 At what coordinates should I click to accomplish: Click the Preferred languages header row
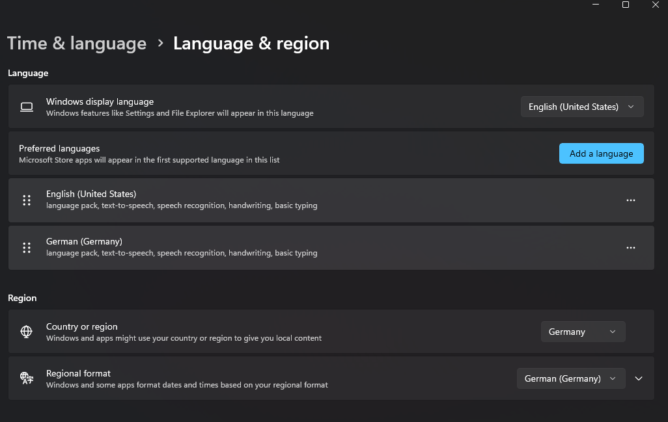(x=260, y=153)
